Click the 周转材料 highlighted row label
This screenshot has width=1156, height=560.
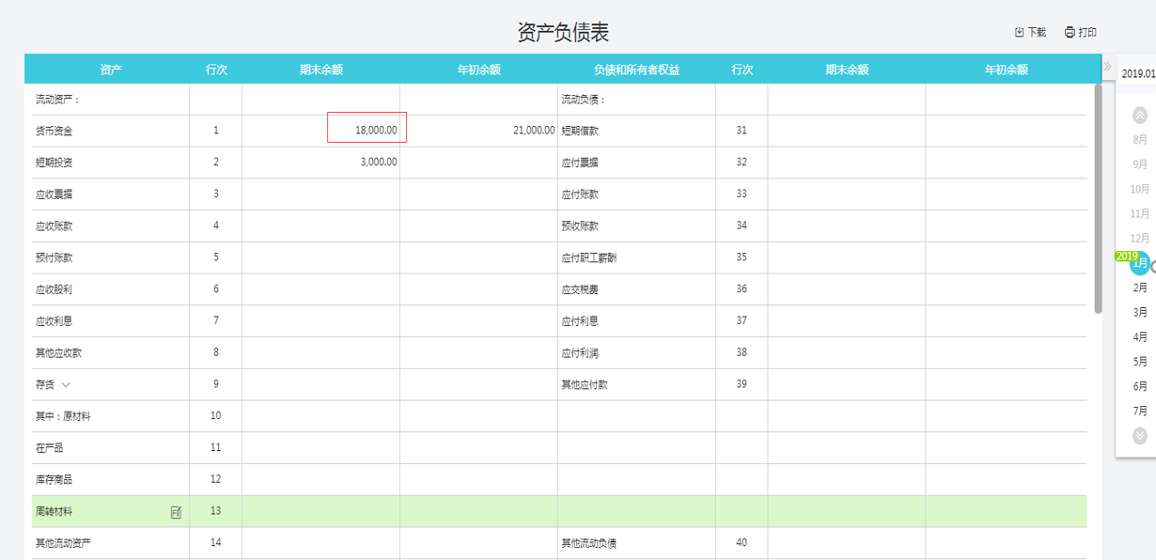tap(54, 512)
